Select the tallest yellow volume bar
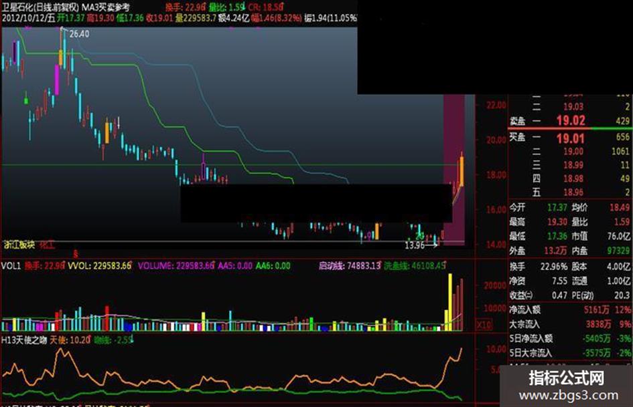The height and width of the screenshot is (407, 633). [450, 302]
